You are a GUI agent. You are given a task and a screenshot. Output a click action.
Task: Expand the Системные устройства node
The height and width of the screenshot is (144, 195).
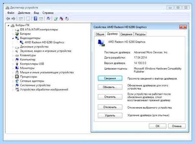coord(13,85)
